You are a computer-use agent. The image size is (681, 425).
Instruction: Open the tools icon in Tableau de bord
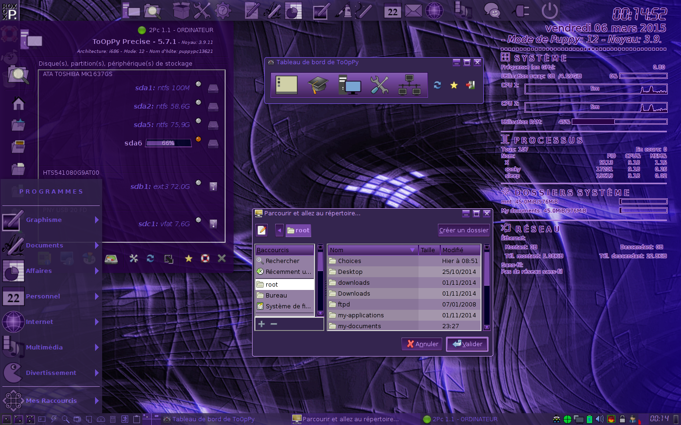click(379, 85)
